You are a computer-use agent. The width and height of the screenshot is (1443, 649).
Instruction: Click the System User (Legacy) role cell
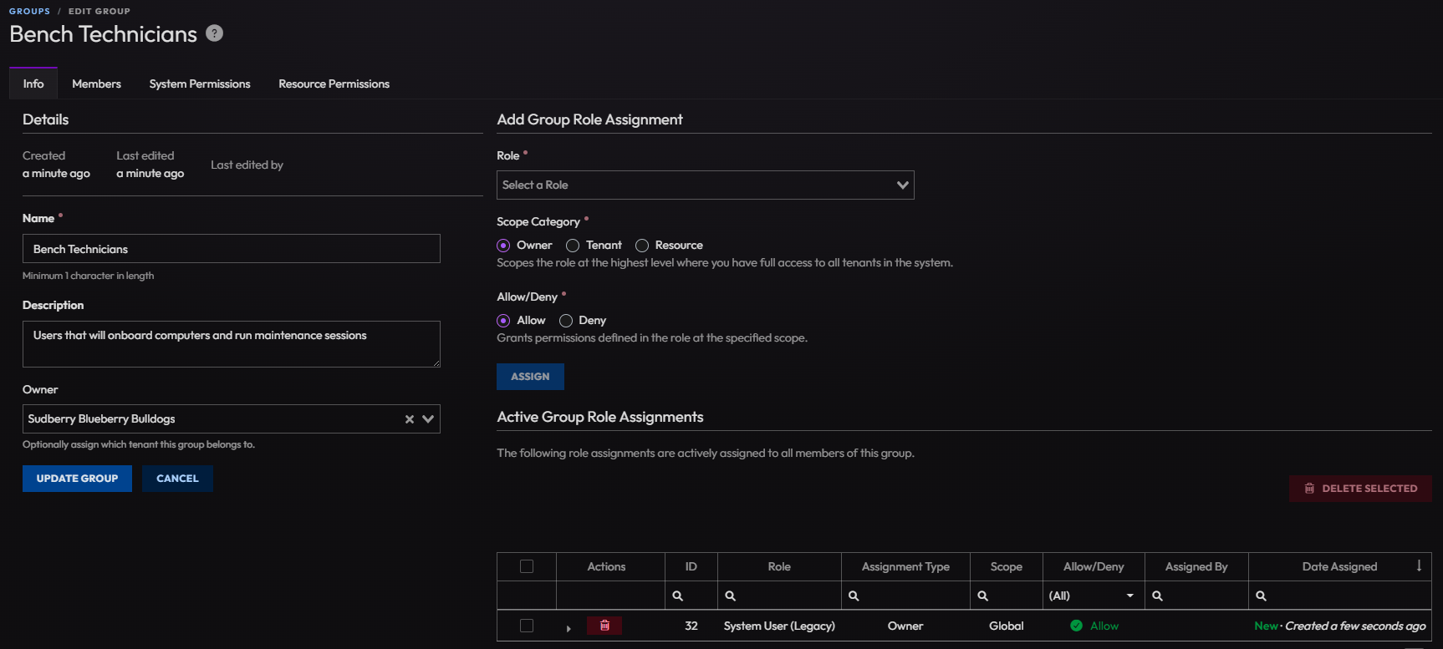pos(779,626)
